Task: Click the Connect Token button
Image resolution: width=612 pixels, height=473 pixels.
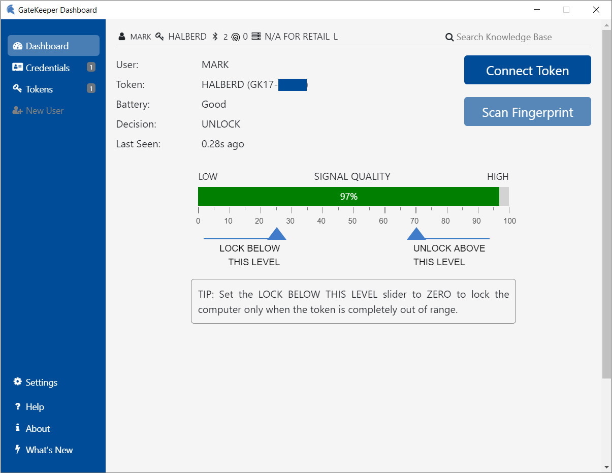Action: tap(528, 70)
